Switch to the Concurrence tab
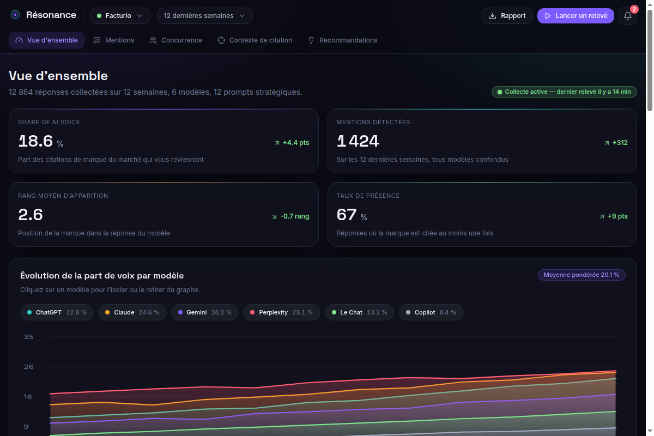654x436 pixels. [x=175, y=40]
